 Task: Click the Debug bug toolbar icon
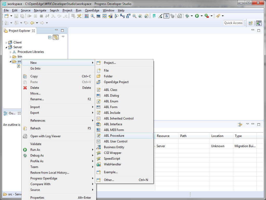tap(187, 16)
